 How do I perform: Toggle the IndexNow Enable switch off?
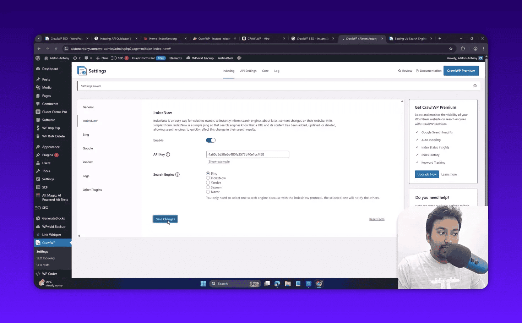point(211,140)
